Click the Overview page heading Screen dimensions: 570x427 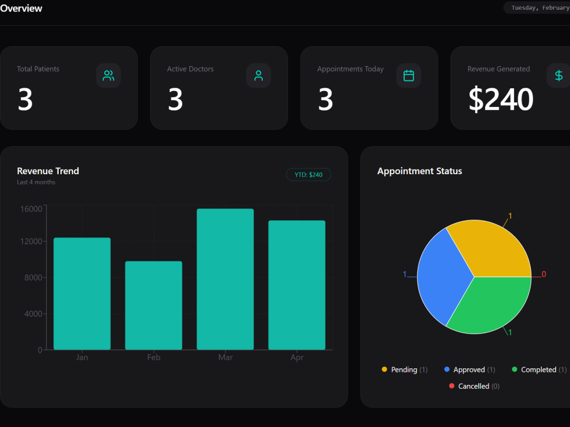point(21,9)
